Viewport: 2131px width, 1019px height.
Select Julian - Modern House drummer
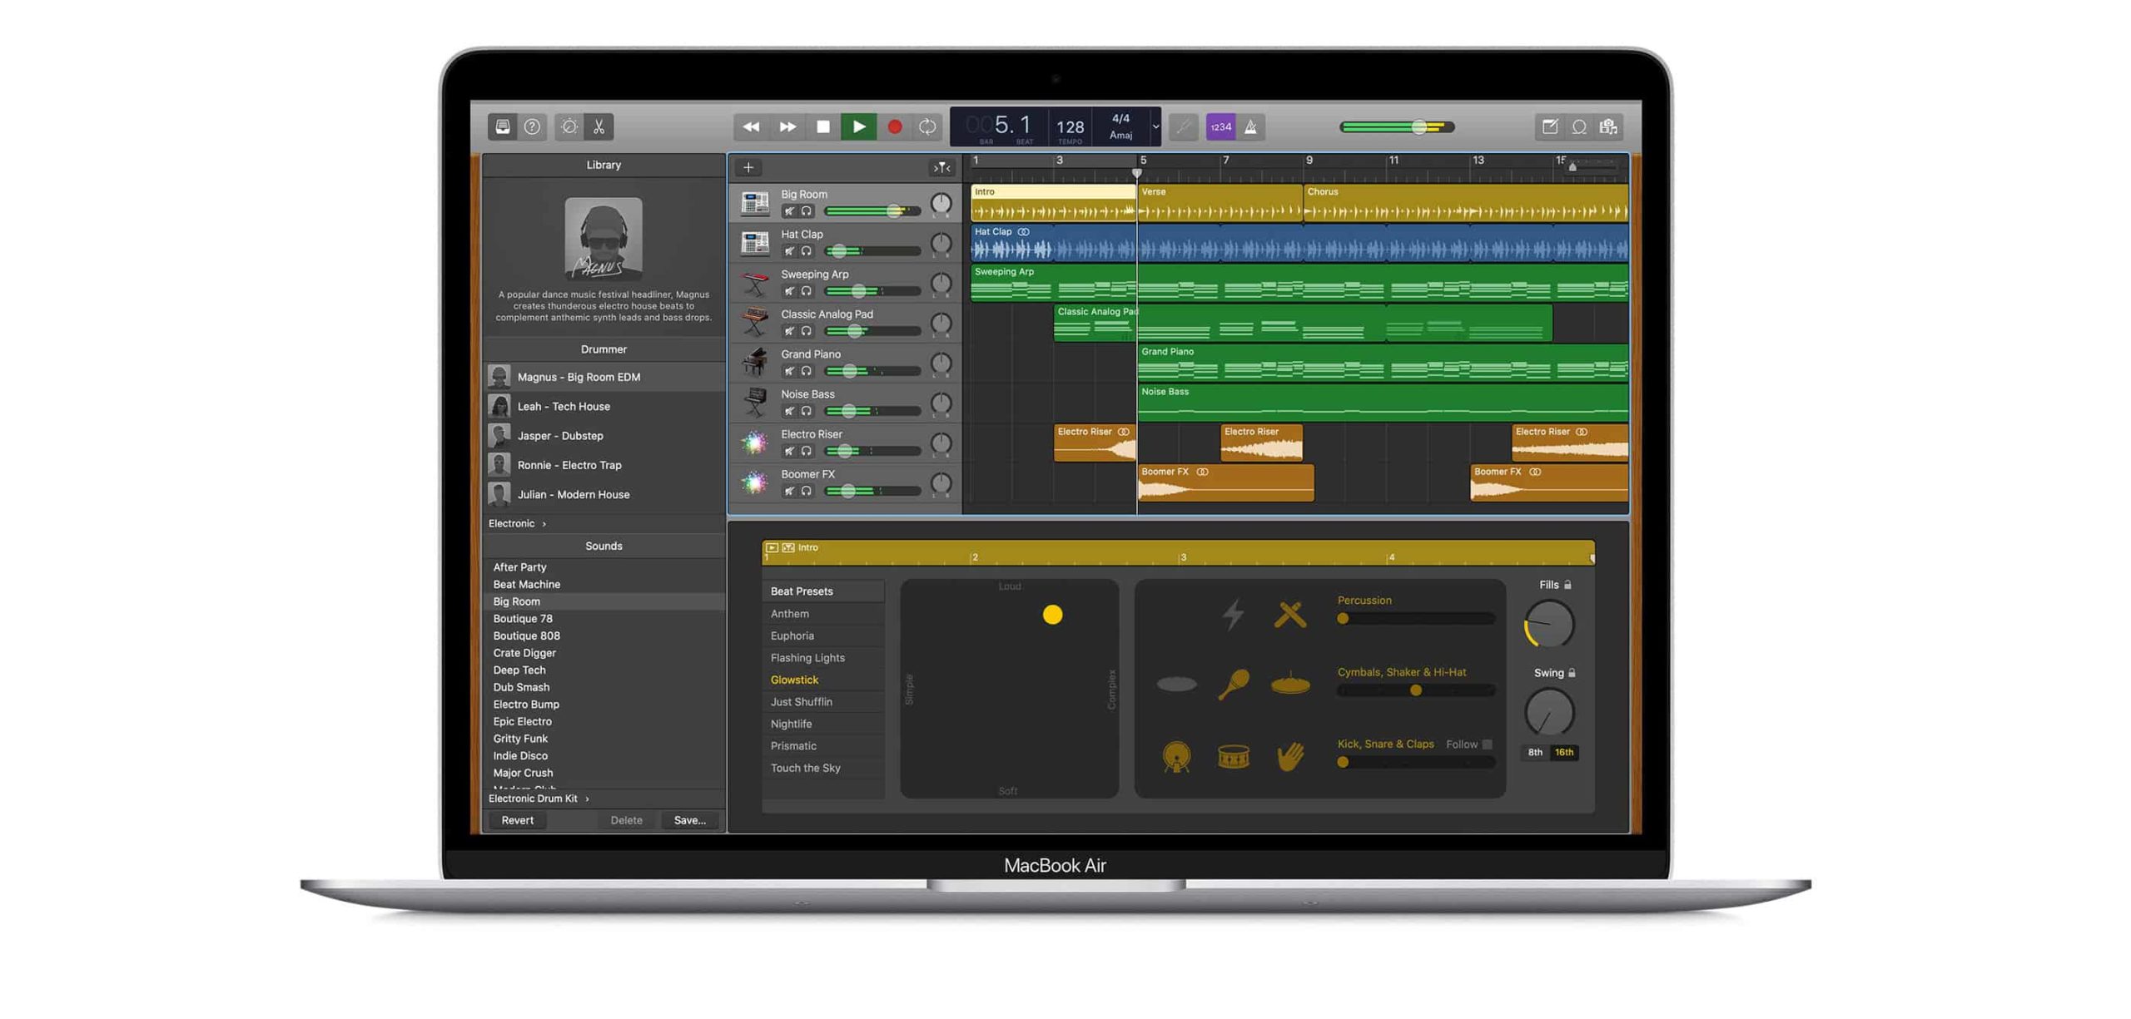coord(604,493)
